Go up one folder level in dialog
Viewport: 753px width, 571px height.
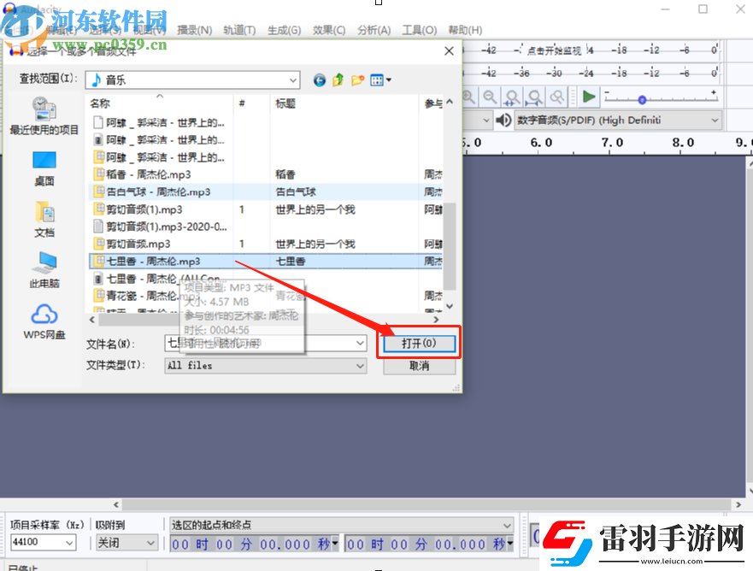tap(338, 79)
